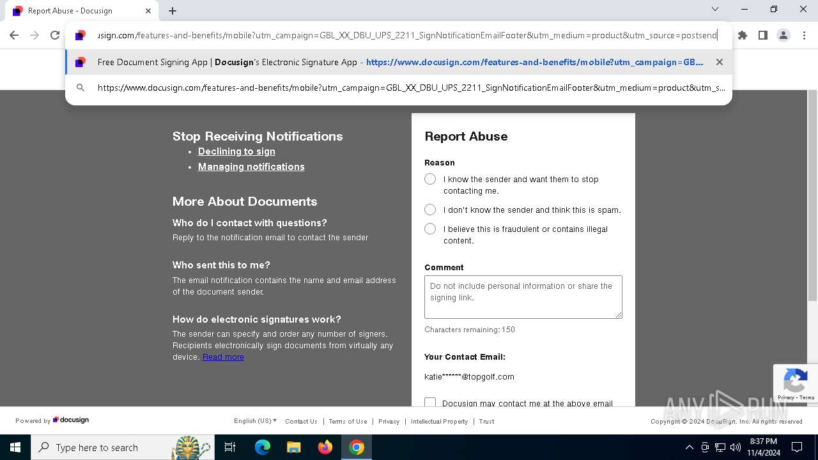
Task: Open the Trust footer link
Action: pyautogui.click(x=486, y=422)
